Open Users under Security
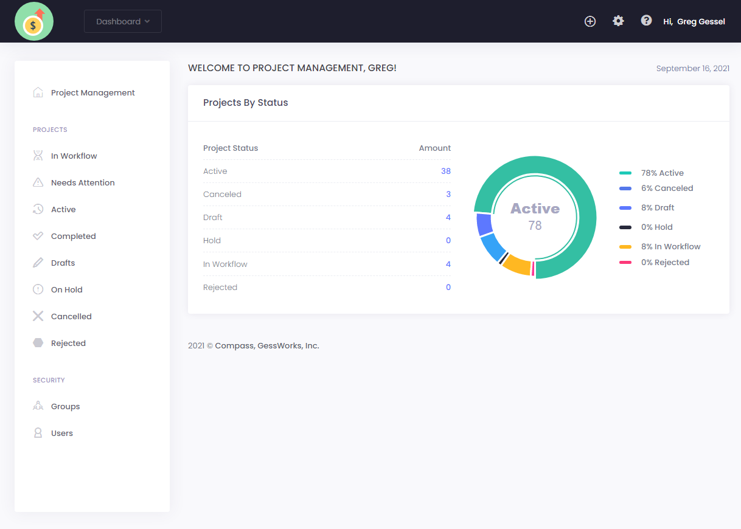 coord(62,433)
